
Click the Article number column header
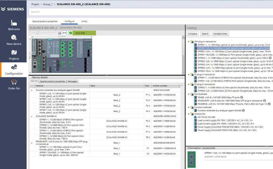[165, 86]
